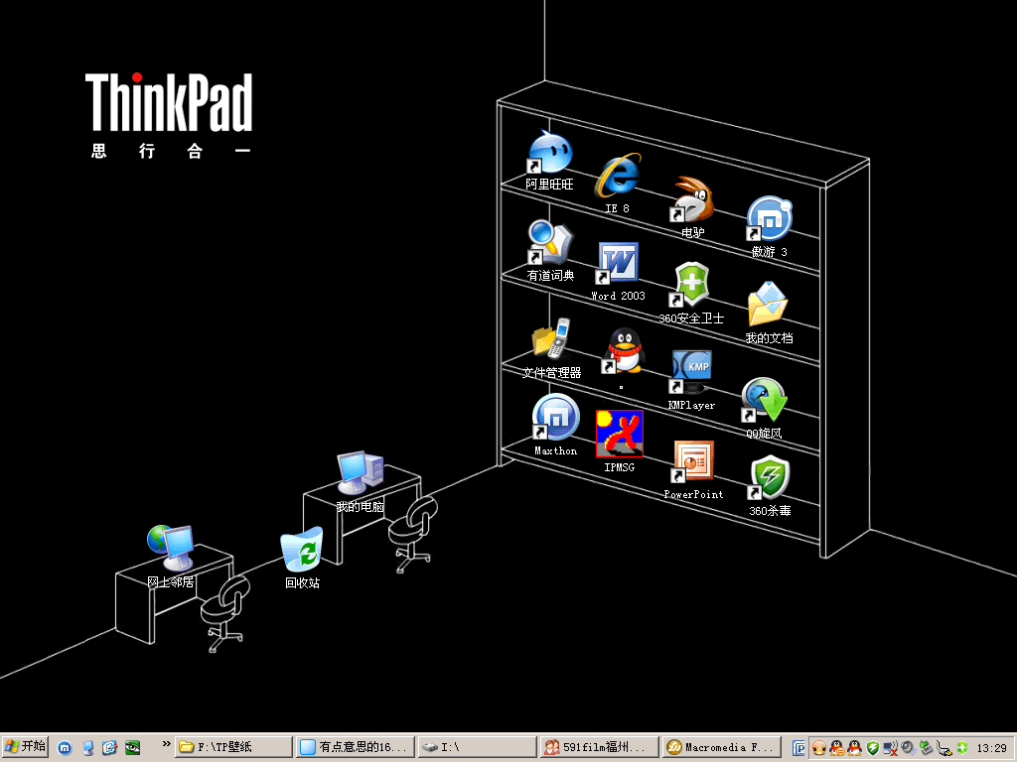The width and height of the screenshot is (1017, 762).
Task: Open the 阿里旺旺 desktop shortcut
Action: (549, 159)
